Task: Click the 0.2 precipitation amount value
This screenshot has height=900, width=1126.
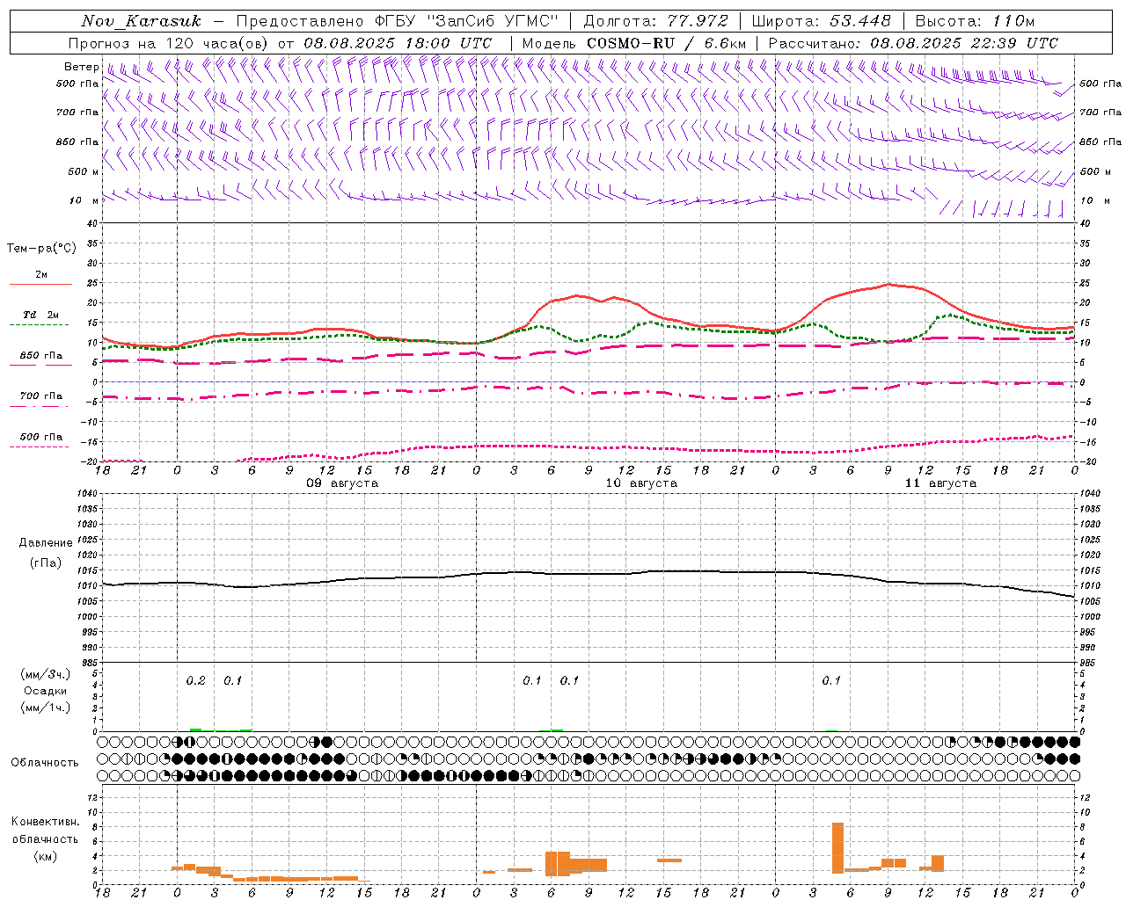Action: click(x=195, y=680)
